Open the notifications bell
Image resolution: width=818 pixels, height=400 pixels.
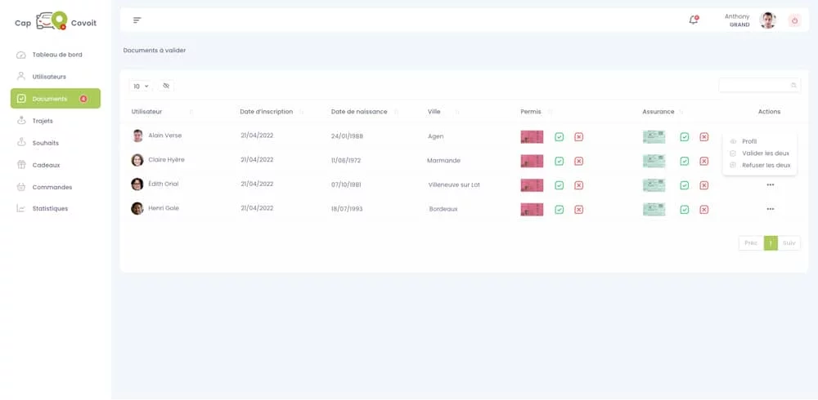click(694, 20)
